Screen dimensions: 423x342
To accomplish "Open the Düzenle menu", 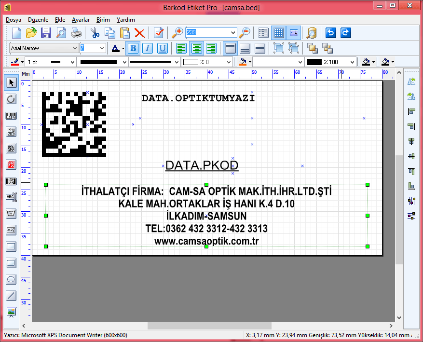I will 38,20.
